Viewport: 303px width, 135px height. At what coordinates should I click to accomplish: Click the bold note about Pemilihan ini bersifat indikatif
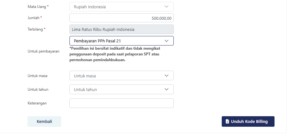[x=115, y=54]
